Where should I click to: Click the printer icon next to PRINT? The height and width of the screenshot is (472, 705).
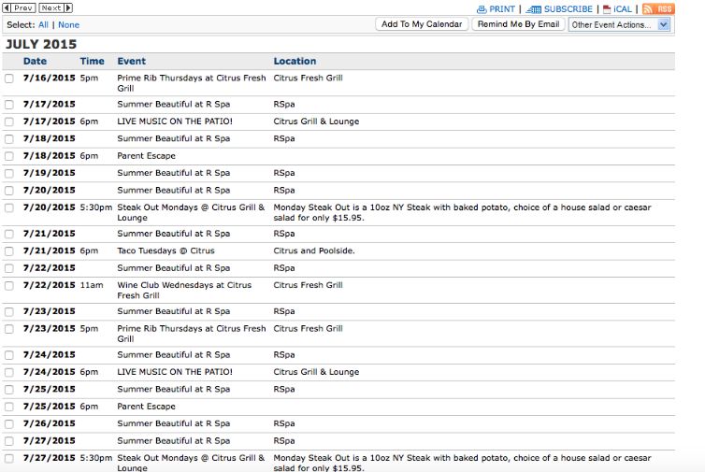click(x=482, y=9)
